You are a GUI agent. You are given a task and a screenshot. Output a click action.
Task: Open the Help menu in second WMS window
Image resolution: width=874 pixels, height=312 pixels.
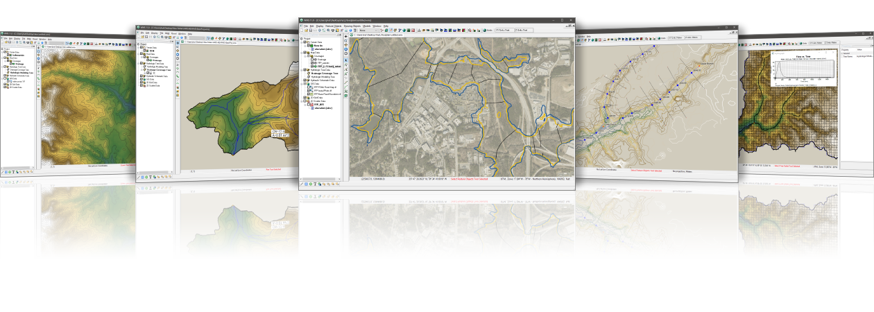point(190,34)
